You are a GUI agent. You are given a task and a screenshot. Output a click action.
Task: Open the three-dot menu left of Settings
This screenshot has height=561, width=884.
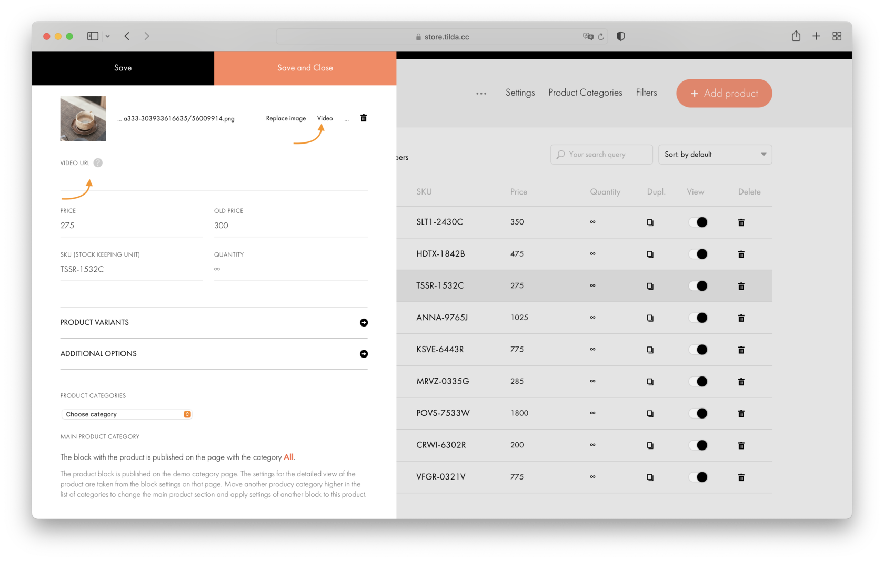coord(481,94)
